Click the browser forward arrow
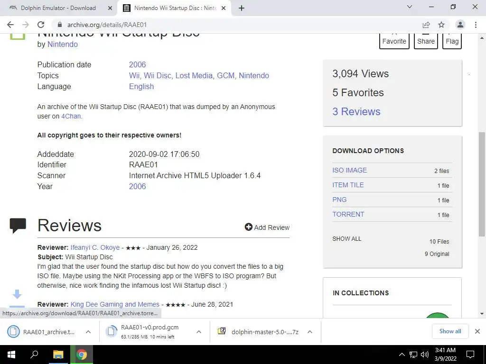This screenshot has width=486, height=364. pyautogui.click(x=26, y=25)
